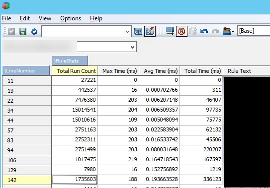Viewport: 270px width, 188px height.
Task: Select highlighted row header 142
Action: pyautogui.click(x=27, y=180)
